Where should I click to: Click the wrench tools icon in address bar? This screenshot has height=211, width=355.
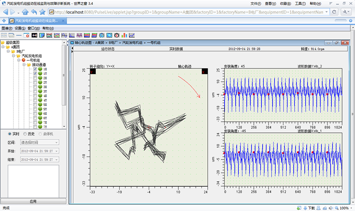tap(345, 12)
